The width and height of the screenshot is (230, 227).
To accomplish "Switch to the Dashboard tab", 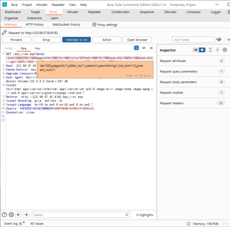I will click(x=12, y=12).
